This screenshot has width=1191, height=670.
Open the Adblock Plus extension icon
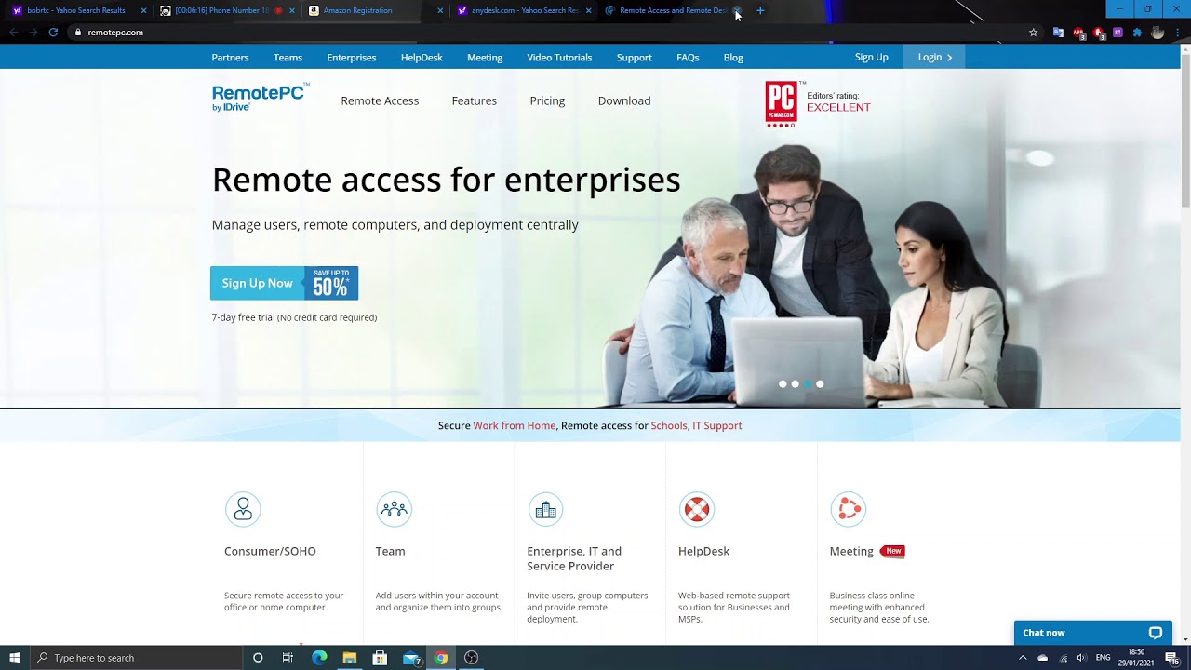click(1078, 33)
